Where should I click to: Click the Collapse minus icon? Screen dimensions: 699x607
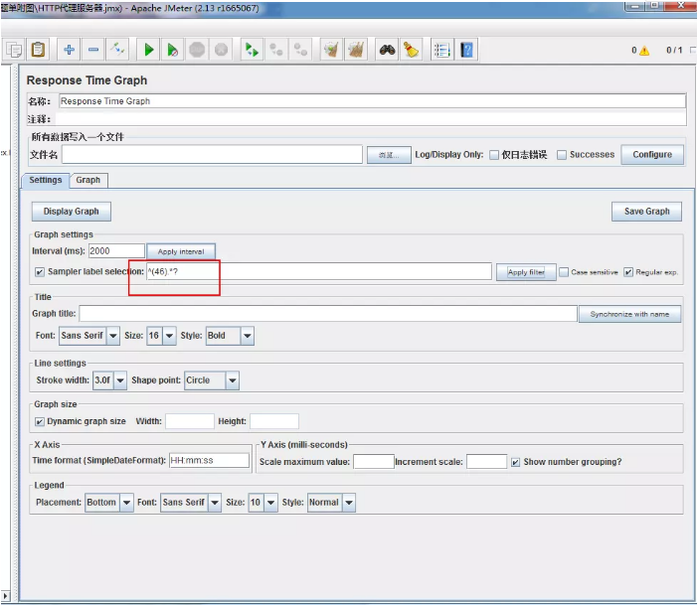click(93, 50)
